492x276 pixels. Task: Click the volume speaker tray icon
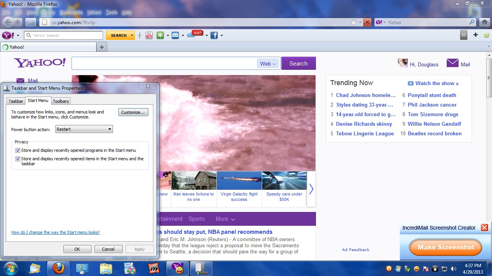click(454, 269)
